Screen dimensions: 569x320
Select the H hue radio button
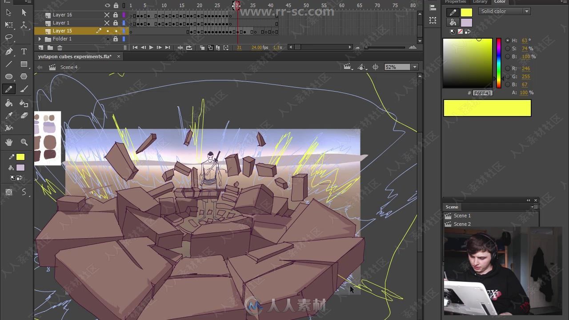tap(508, 40)
